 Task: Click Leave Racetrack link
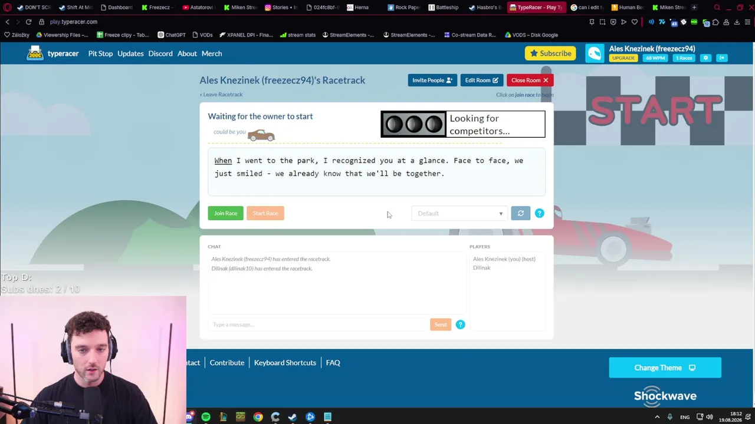(x=221, y=94)
